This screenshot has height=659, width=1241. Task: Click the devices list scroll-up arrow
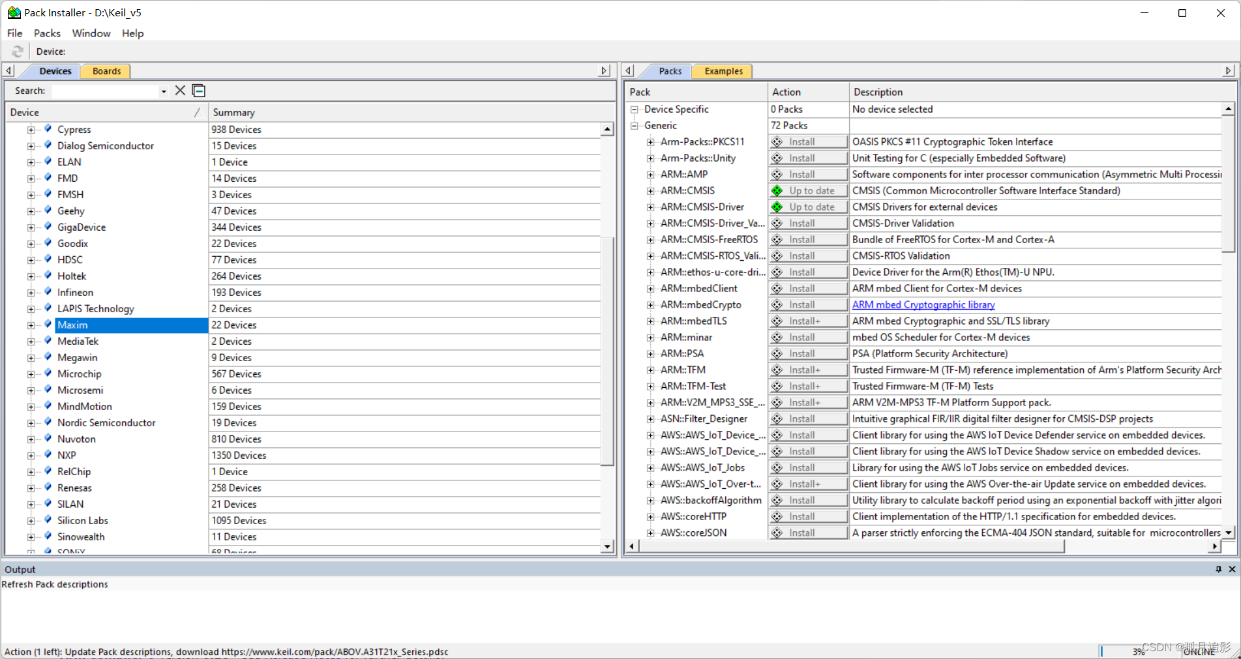[x=607, y=129]
